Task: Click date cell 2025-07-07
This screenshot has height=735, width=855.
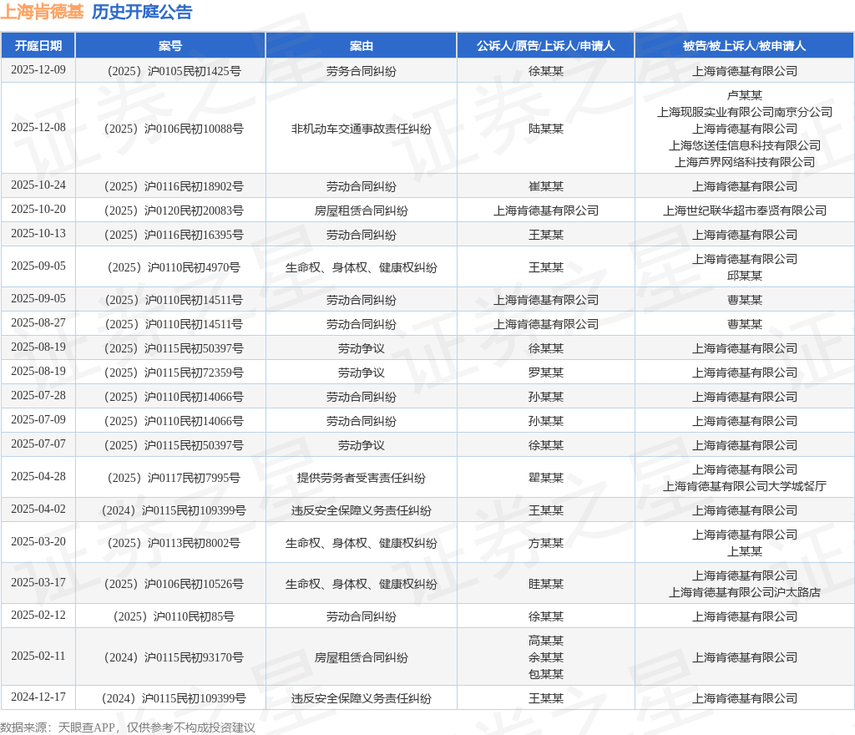Action: click(x=38, y=444)
